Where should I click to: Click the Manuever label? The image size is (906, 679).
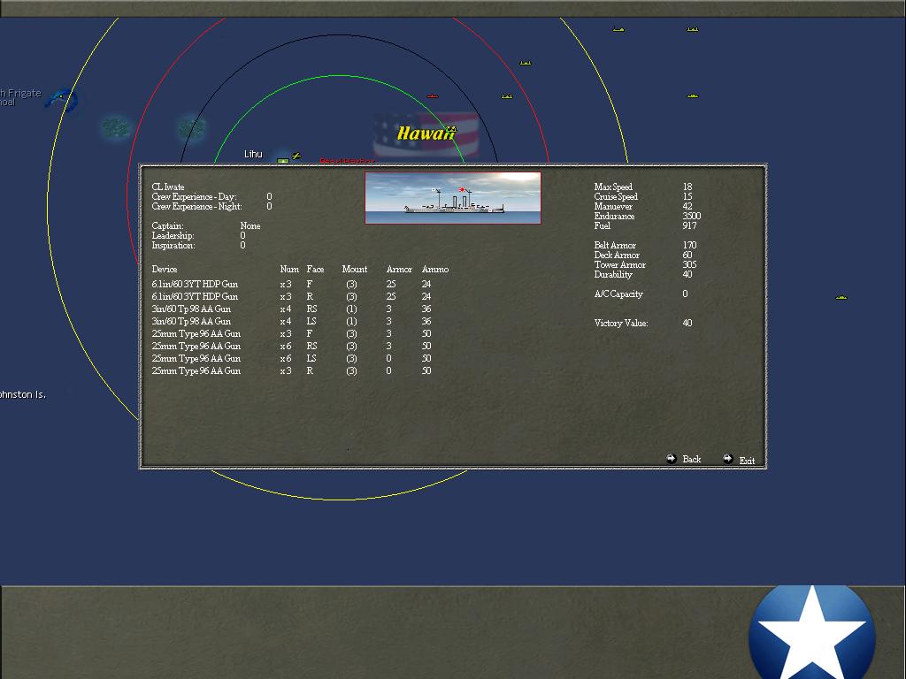[x=614, y=206]
